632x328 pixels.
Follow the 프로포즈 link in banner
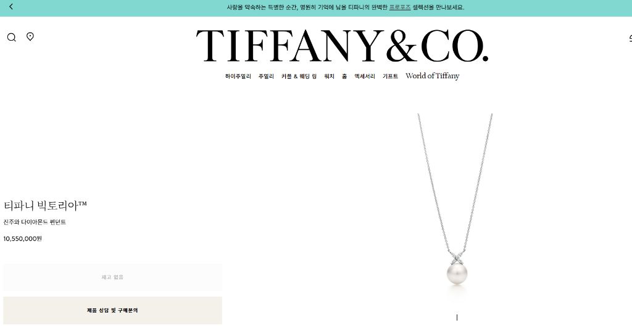point(400,7)
